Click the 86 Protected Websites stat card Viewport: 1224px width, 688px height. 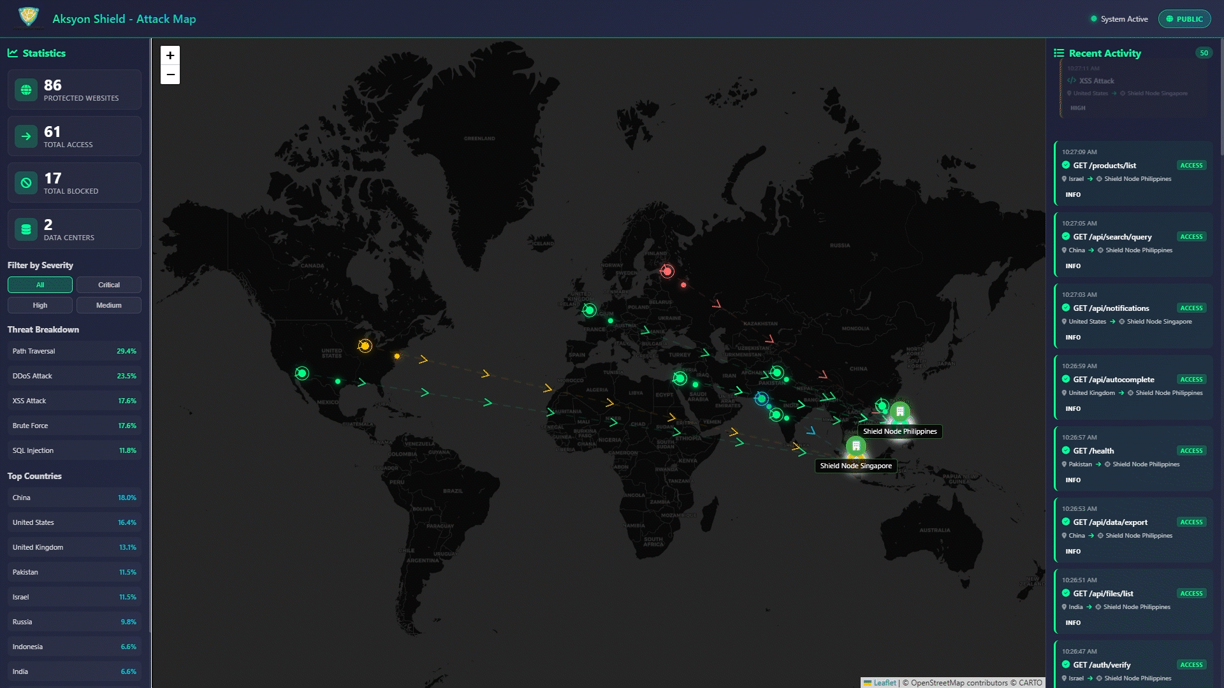pyautogui.click(x=75, y=90)
